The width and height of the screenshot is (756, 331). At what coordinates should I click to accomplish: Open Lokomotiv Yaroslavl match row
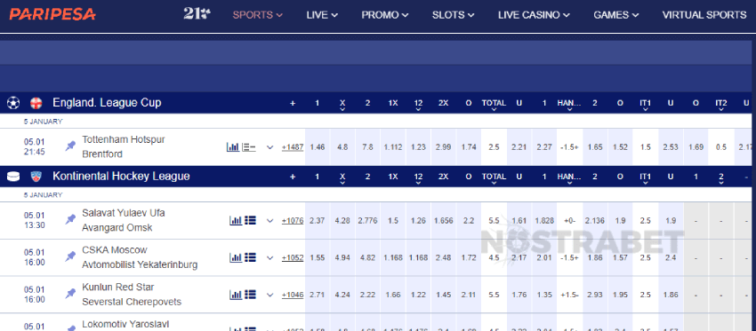pos(125,324)
